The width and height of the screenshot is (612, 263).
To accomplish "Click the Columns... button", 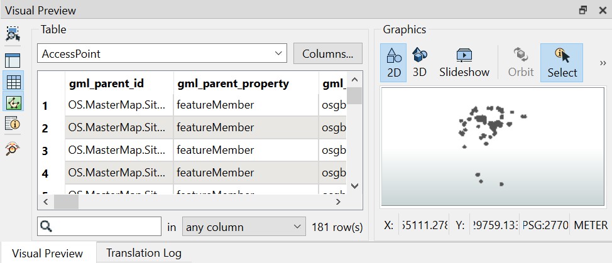I will point(327,53).
